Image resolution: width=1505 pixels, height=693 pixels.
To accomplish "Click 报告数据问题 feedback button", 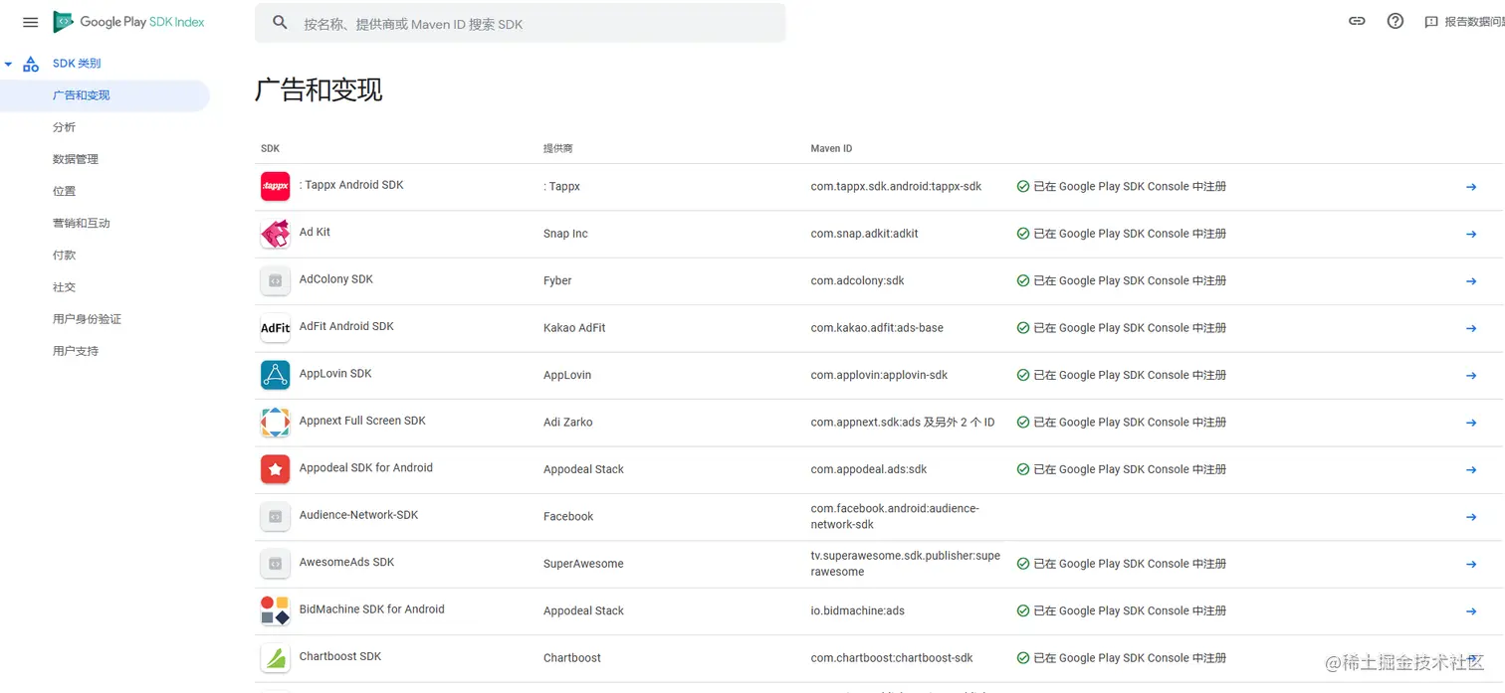I will [1464, 22].
